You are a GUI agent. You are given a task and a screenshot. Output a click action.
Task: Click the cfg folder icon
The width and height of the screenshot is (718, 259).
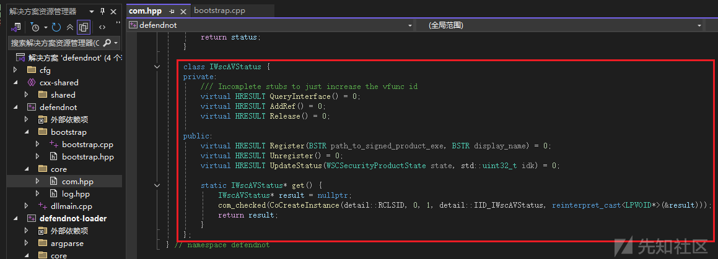(x=31, y=70)
